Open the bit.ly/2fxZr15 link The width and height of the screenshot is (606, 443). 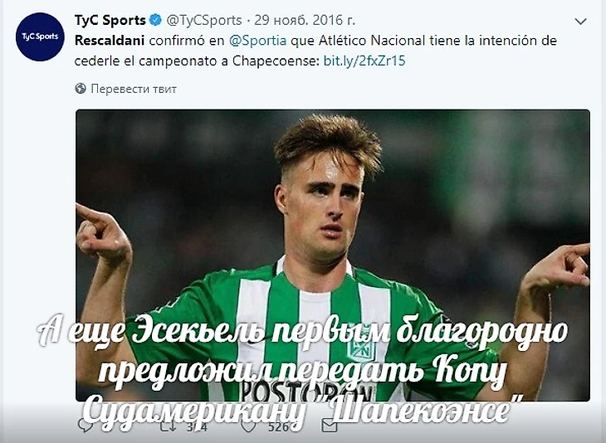364,61
